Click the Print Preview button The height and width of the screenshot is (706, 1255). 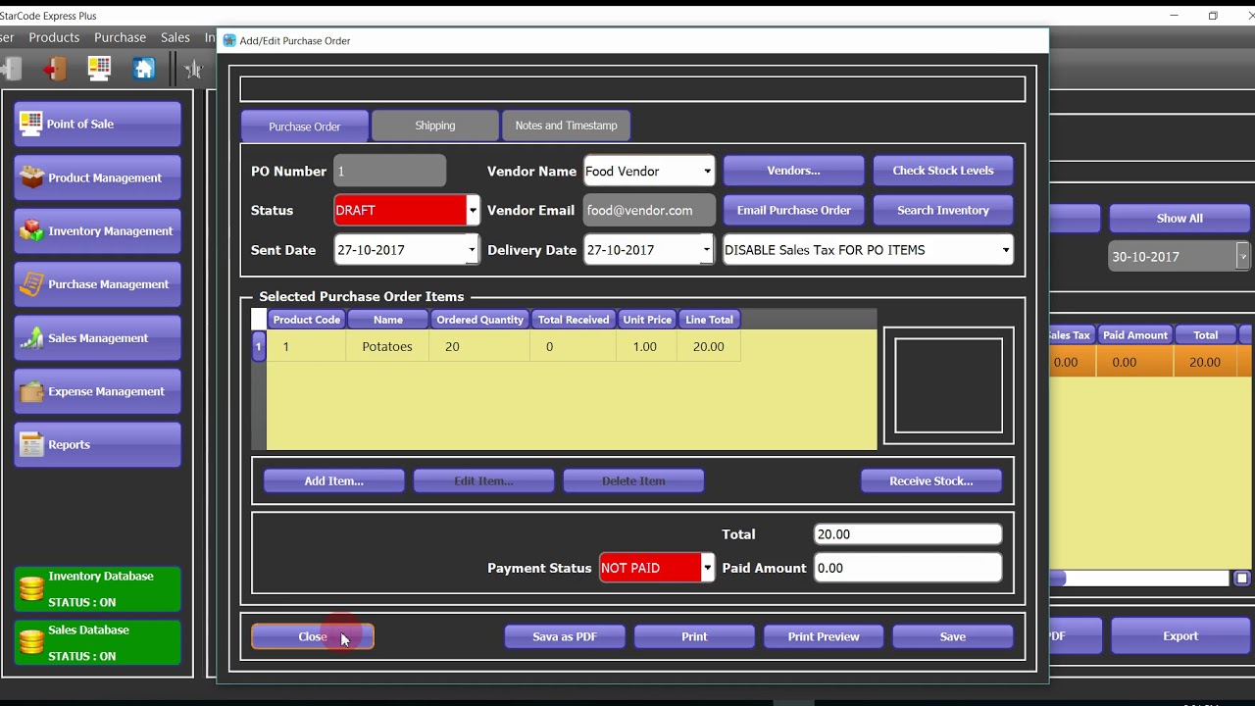(x=824, y=636)
